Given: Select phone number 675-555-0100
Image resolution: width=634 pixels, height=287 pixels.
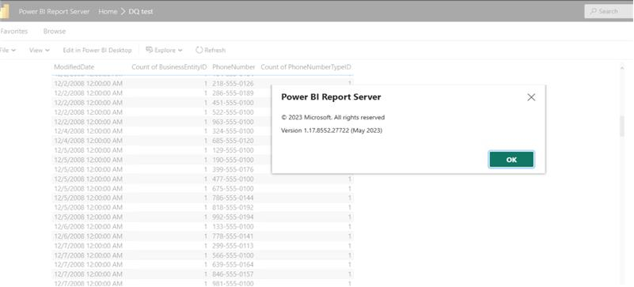Looking at the screenshot, I should click(x=233, y=188).
